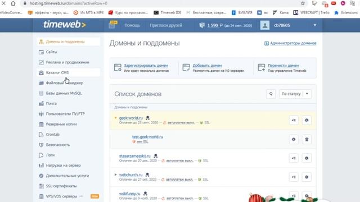Click the search icon in Список доменов

tap(271, 94)
